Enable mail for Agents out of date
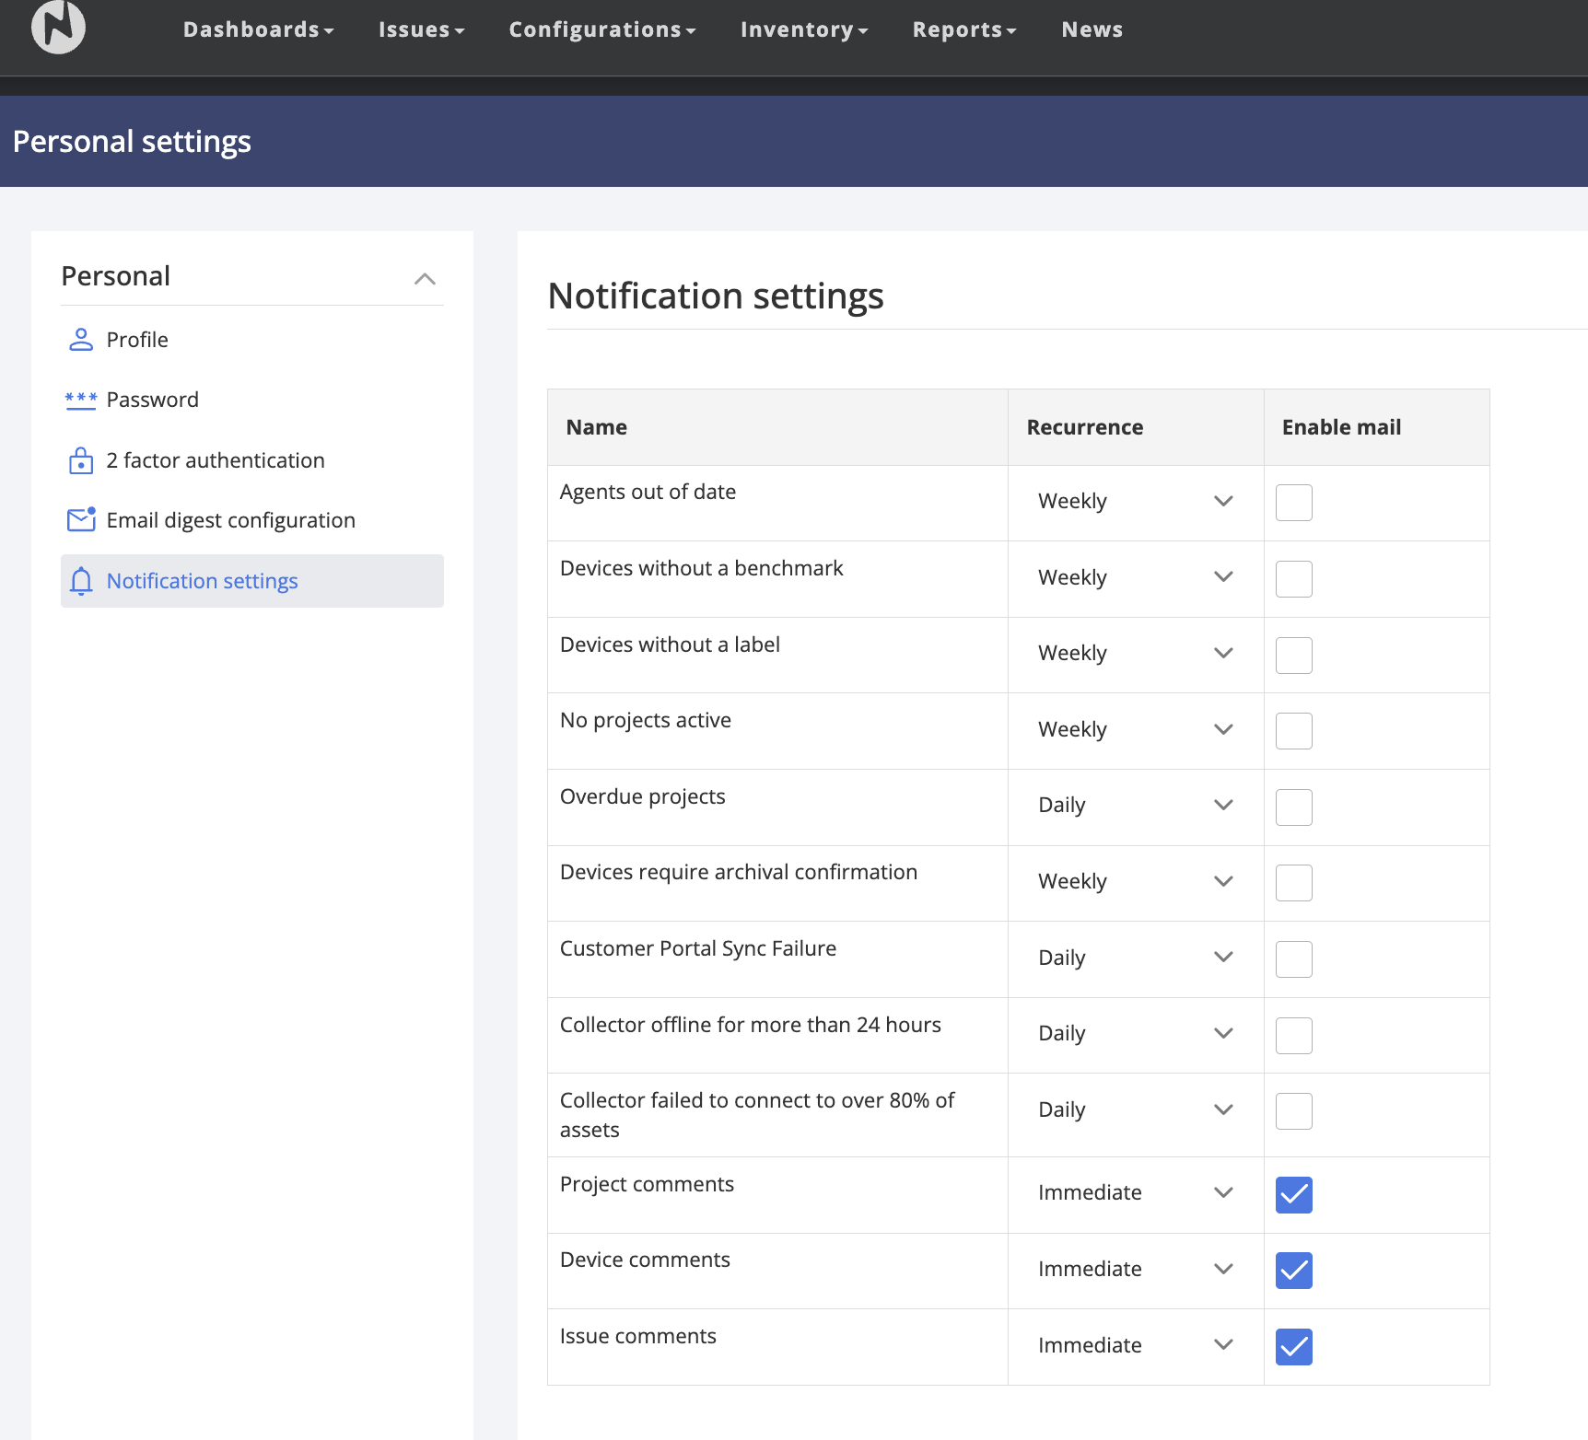The height and width of the screenshot is (1440, 1588). (x=1293, y=503)
